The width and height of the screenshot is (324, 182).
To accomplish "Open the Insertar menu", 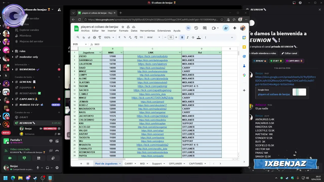I will [112, 31].
